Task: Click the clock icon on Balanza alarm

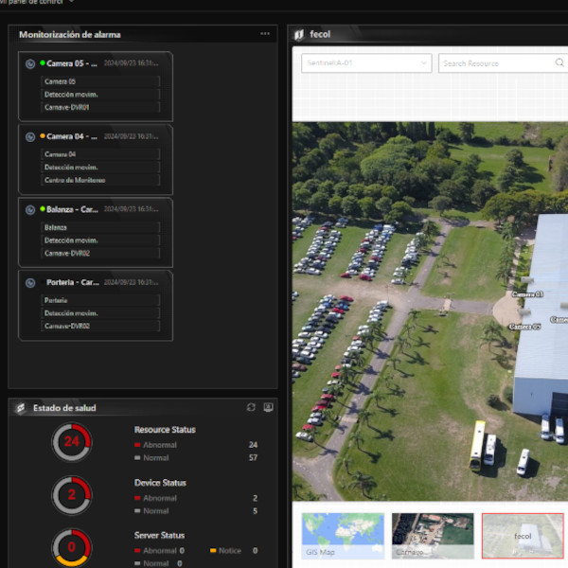Action: pos(30,209)
